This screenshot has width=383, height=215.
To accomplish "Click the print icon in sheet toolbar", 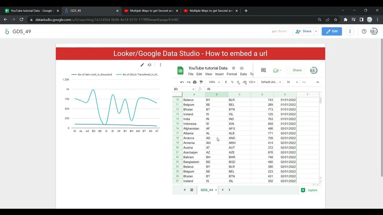I will pos(195,82).
